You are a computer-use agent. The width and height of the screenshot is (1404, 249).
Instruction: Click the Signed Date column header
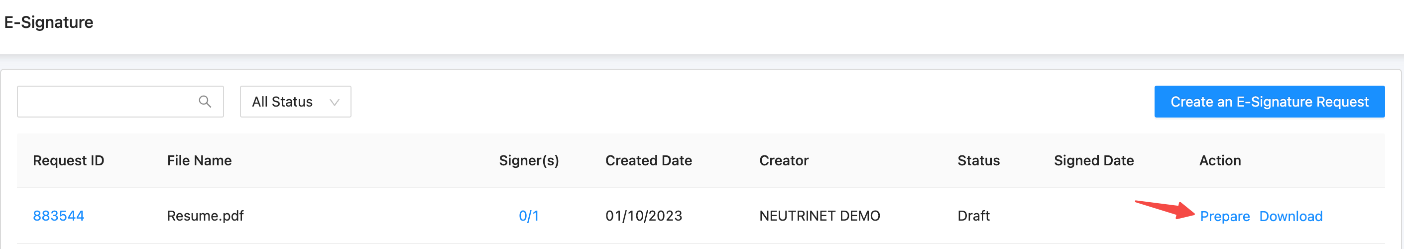[1093, 161]
